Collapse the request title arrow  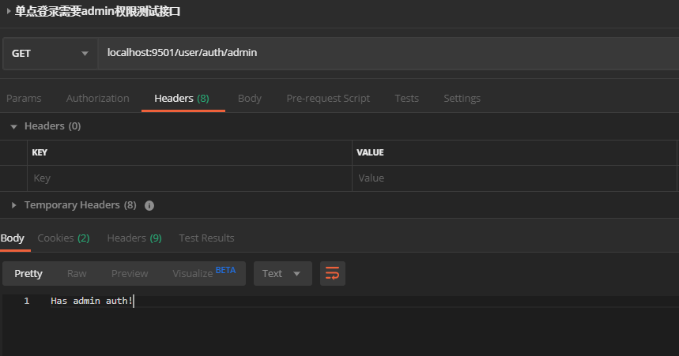coord(9,12)
